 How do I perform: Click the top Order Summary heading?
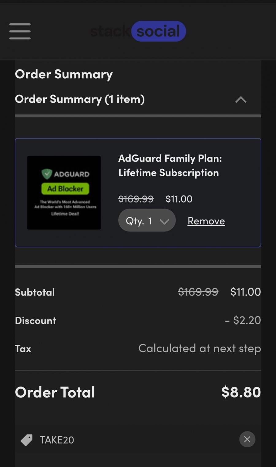pyautogui.click(x=64, y=74)
